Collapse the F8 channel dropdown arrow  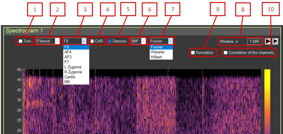[84, 41]
